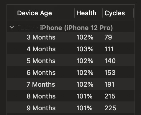
Task: Click the 153 cycles cell
Action: (x=110, y=73)
